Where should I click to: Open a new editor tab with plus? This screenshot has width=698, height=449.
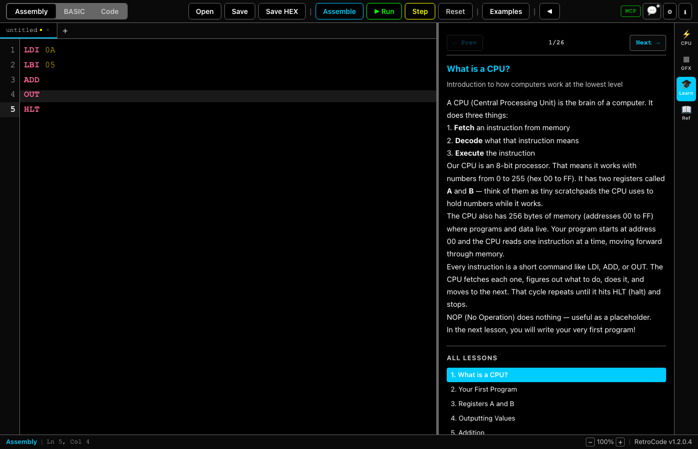[65, 30]
